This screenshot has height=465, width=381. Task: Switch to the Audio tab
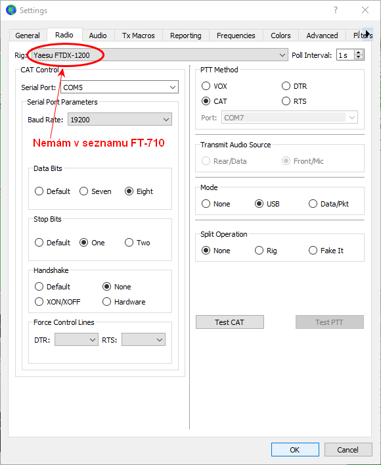98,36
